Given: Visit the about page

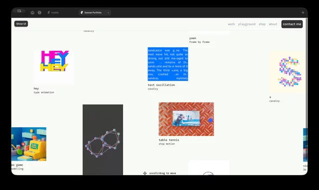Looking at the screenshot, I should pos(273,24).
